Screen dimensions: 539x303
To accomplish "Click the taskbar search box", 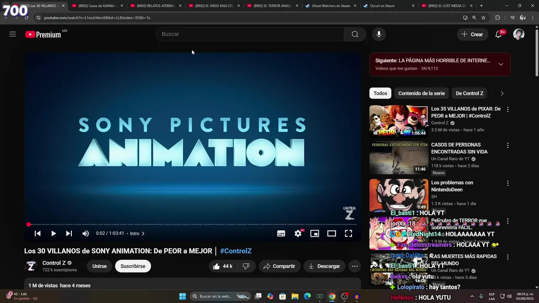I will (x=219, y=297).
